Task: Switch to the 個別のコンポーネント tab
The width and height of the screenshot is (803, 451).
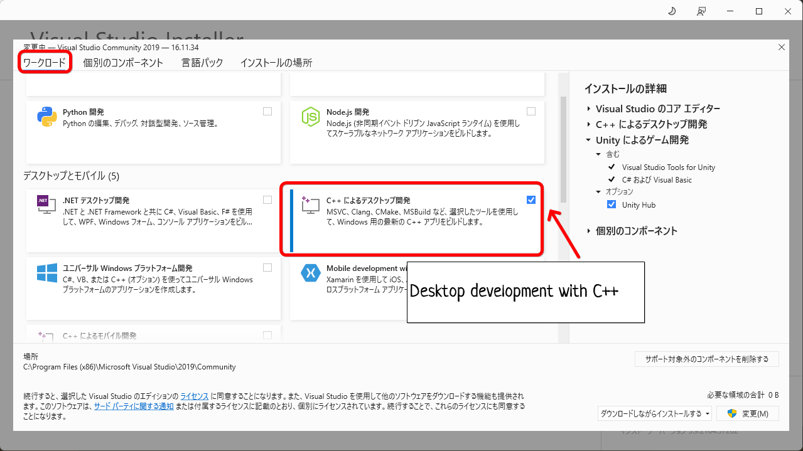Action: click(x=123, y=63)
